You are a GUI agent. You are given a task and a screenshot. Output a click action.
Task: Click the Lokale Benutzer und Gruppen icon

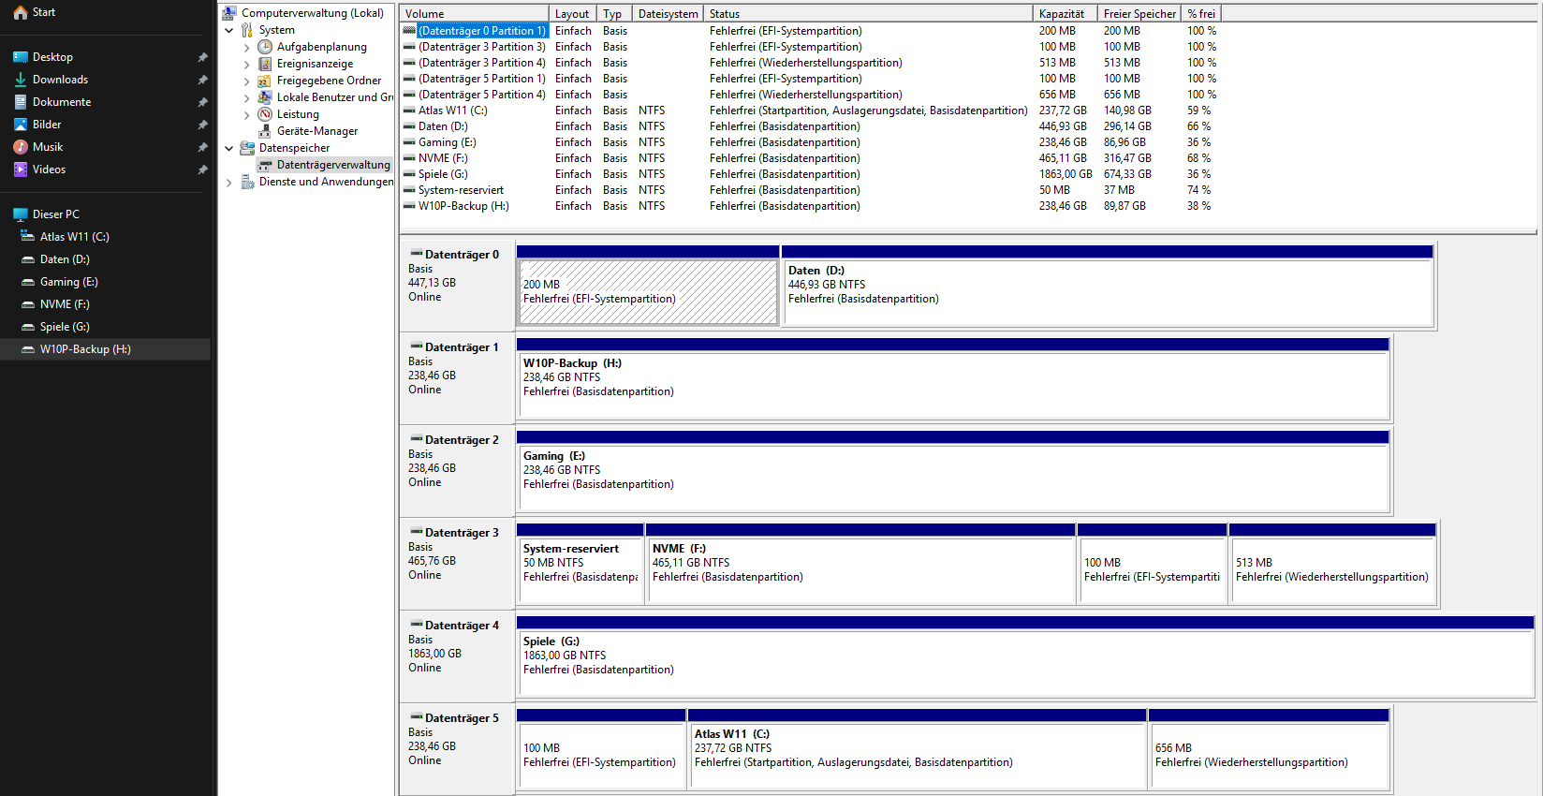click(265, 97)
